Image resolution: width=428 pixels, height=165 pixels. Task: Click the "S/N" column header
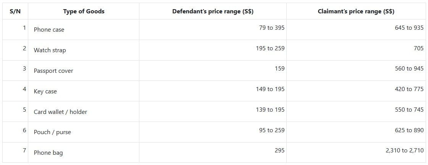pos(15,11)
